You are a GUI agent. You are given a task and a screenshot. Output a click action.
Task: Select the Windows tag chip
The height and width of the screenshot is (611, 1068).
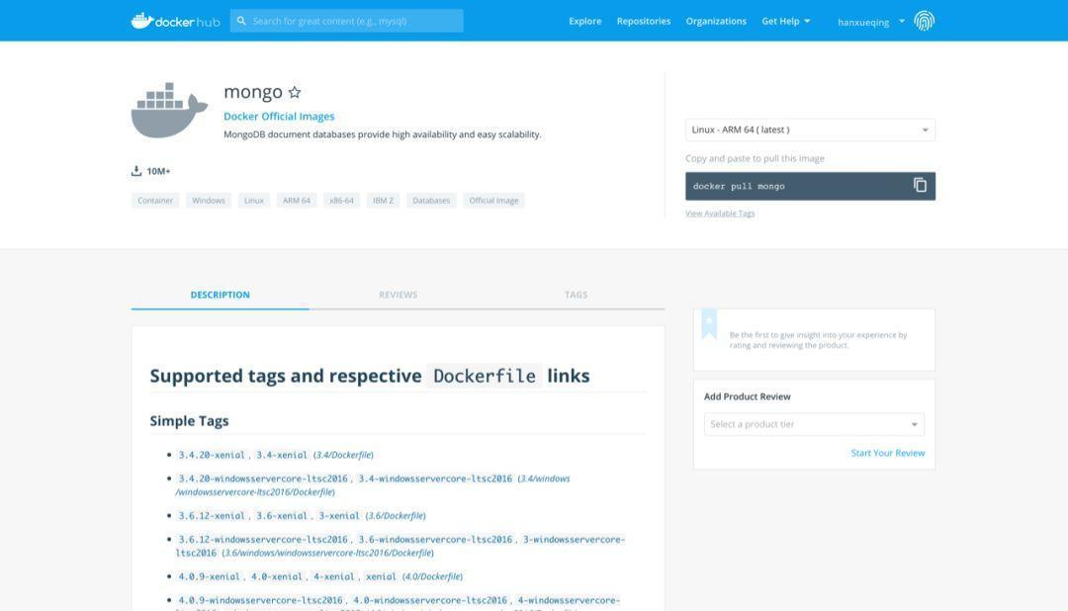pyautogui.click(x=209, y=201)
